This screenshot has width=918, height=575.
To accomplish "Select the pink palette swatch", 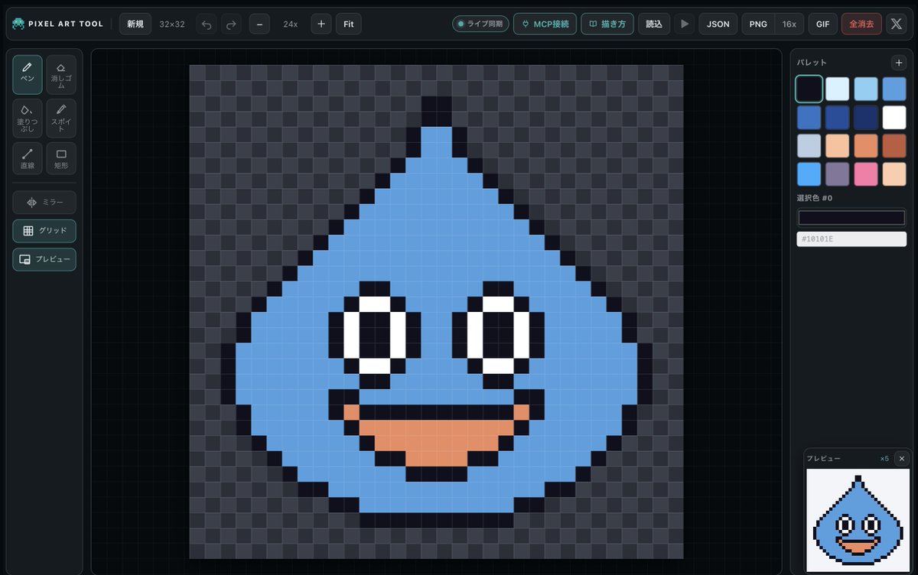I will [866, 174].
